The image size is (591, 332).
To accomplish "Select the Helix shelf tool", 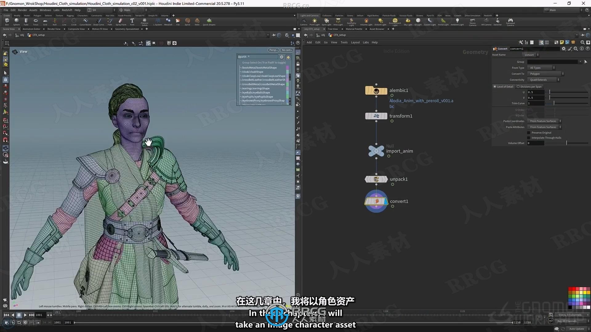I will point(197,22).
